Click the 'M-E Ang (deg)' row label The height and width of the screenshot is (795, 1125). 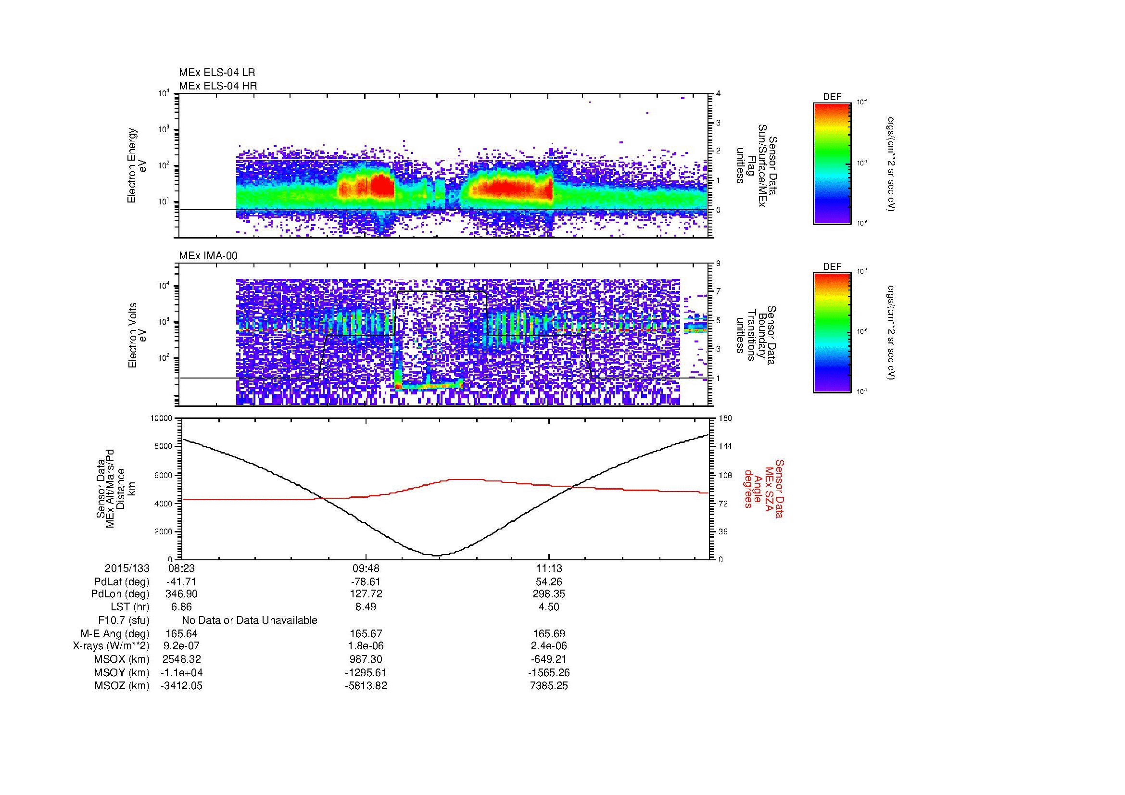[115, 634]
